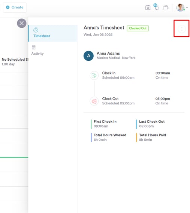Click the Create button
This screenshot has height=213, width=190.
(15, 7)
